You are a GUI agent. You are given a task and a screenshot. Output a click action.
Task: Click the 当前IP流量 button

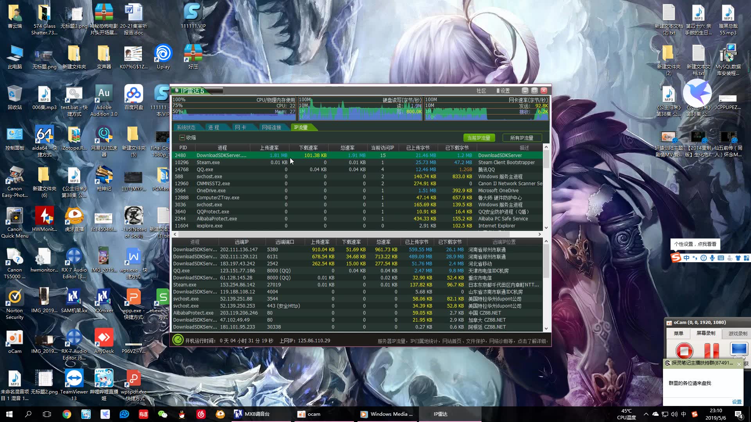tap(479, 138)
